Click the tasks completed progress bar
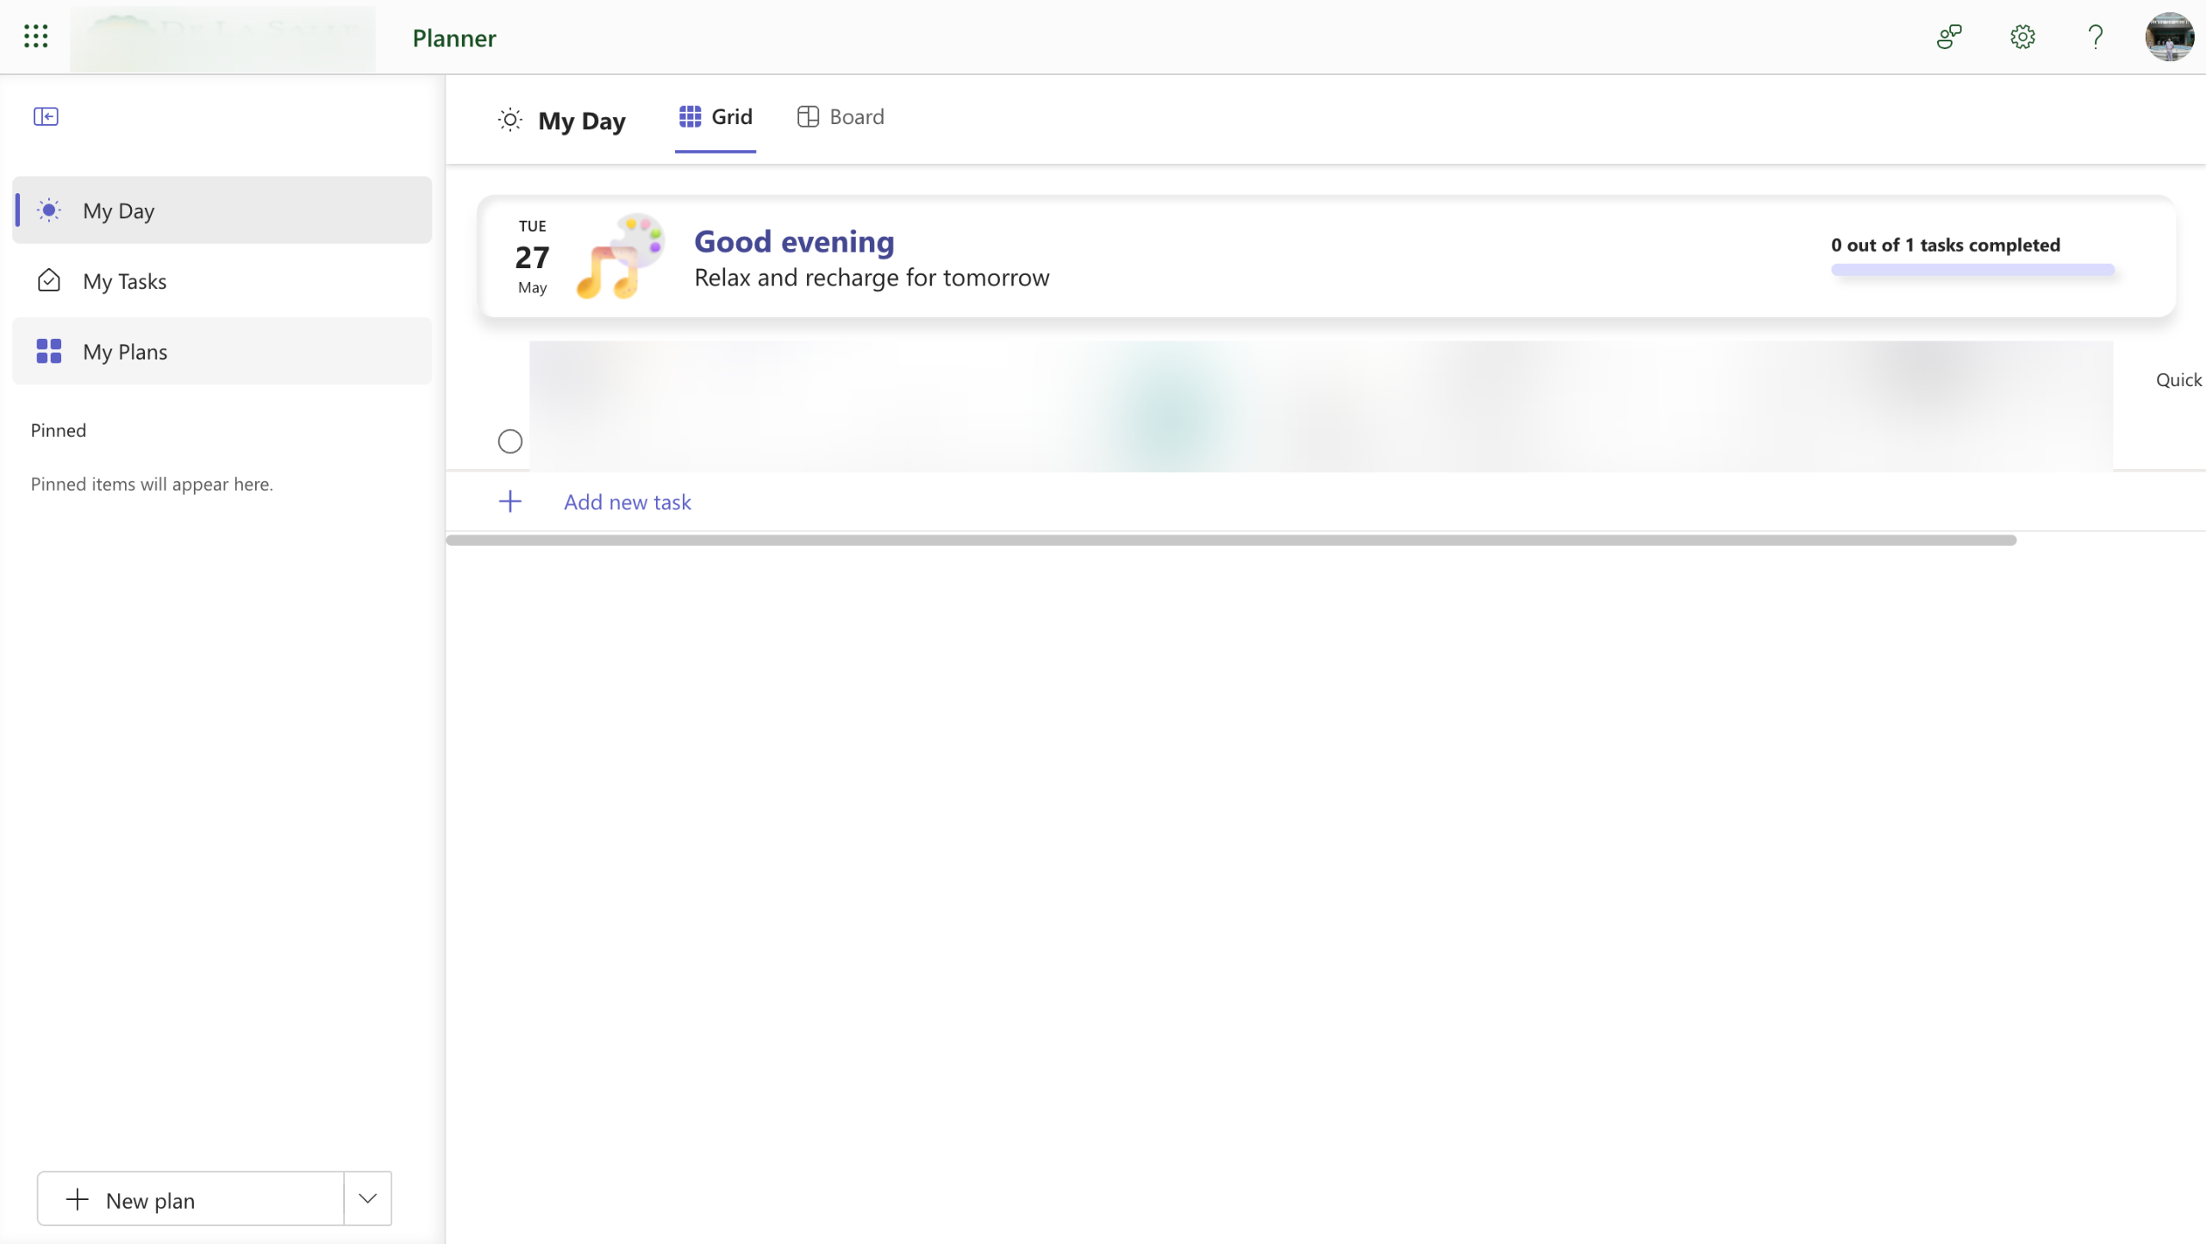This screenshot has height=1244, width=2206. (x=1972, y=270)
